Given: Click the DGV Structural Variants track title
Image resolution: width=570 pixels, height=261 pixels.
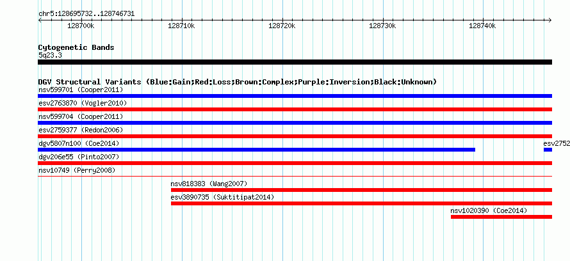Looking at the screenshot, I should coord(238,82).
